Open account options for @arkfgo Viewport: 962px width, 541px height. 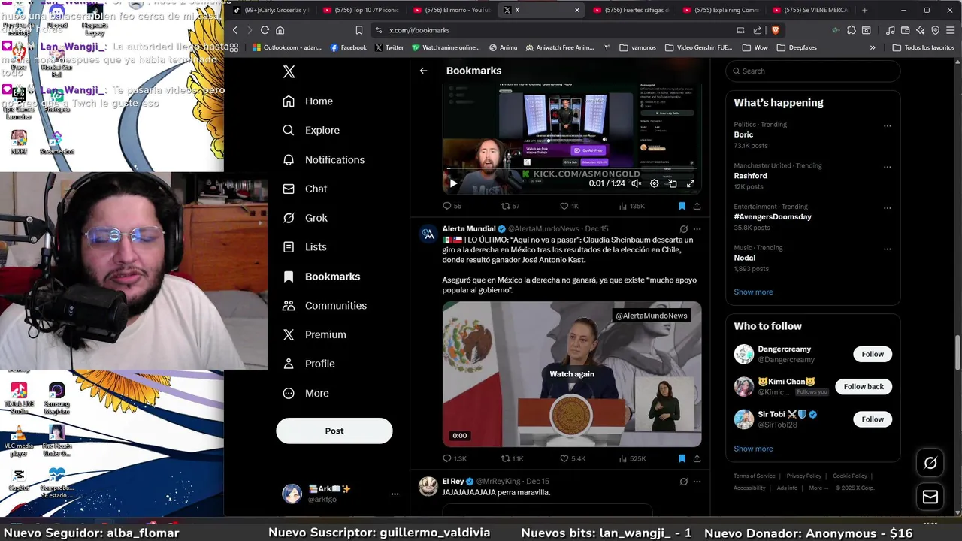(395, 494)
